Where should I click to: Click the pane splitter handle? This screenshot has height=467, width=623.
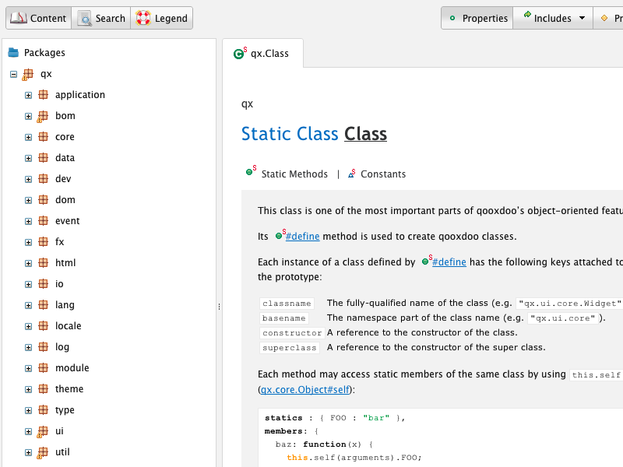[x=219, y=307]
